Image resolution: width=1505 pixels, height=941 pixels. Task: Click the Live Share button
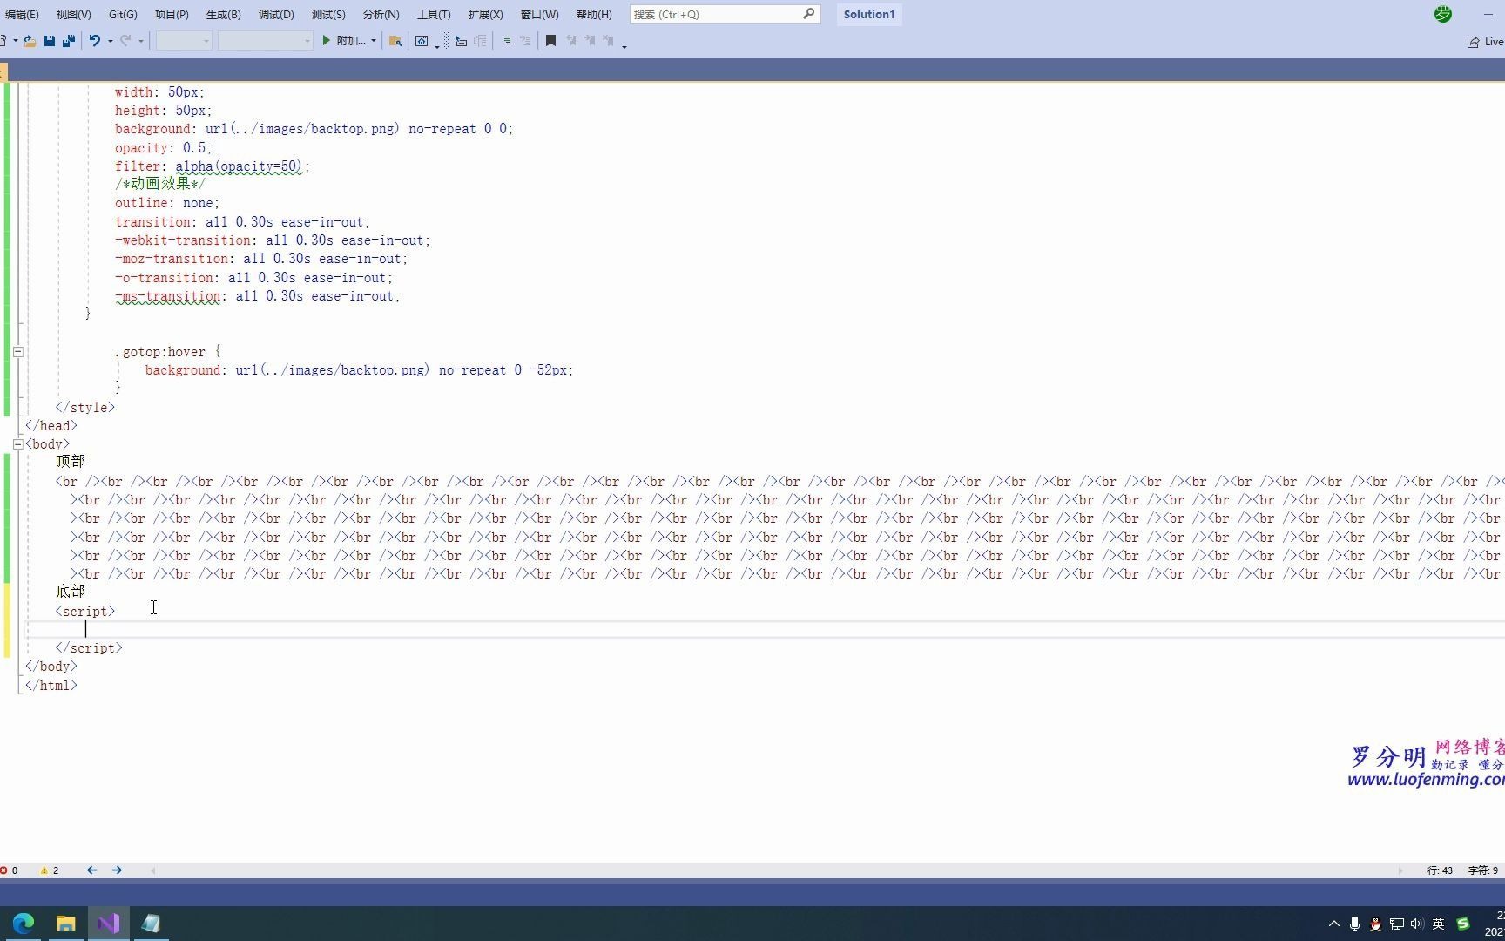tap(1485, 42)
